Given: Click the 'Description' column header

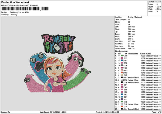Looking at the screenshot, I should coord(133,54).
